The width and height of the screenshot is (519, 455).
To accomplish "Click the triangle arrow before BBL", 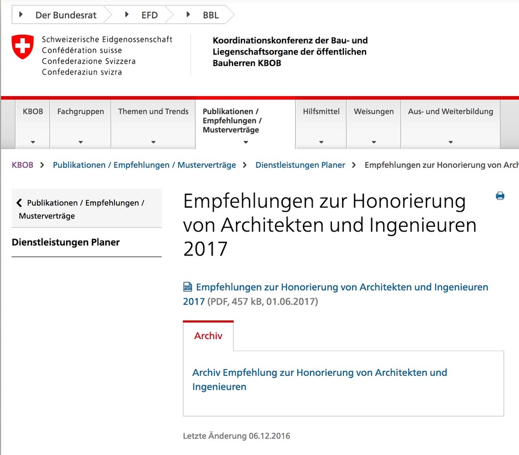I will point(188,15).
